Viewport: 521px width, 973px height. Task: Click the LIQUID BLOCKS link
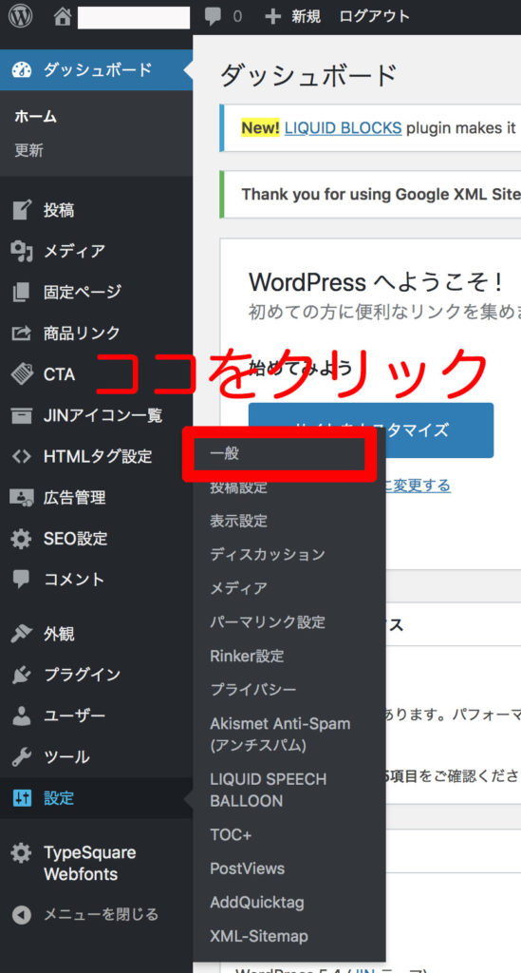(x=344, y=128)
